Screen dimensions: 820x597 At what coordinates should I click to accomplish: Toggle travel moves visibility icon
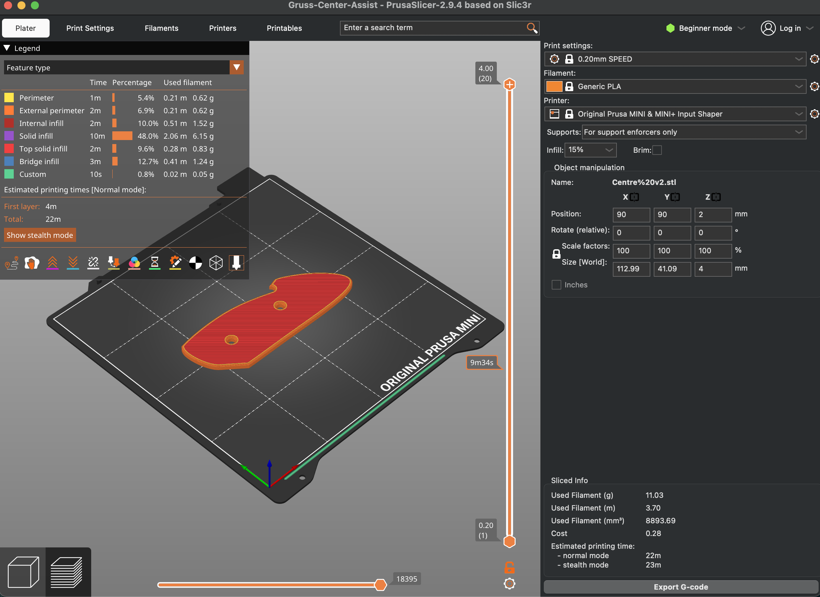coord(12,263)
